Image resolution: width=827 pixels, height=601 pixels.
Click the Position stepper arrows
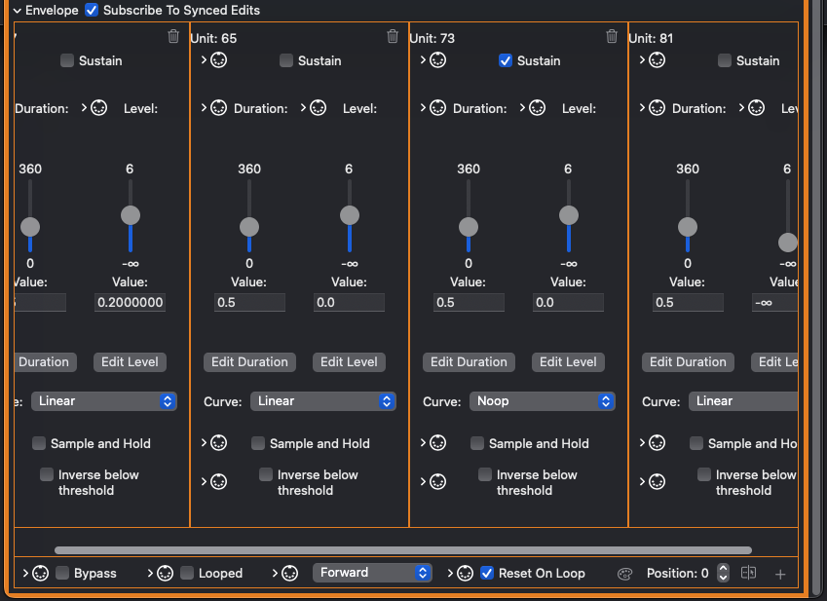click(723, 574)
